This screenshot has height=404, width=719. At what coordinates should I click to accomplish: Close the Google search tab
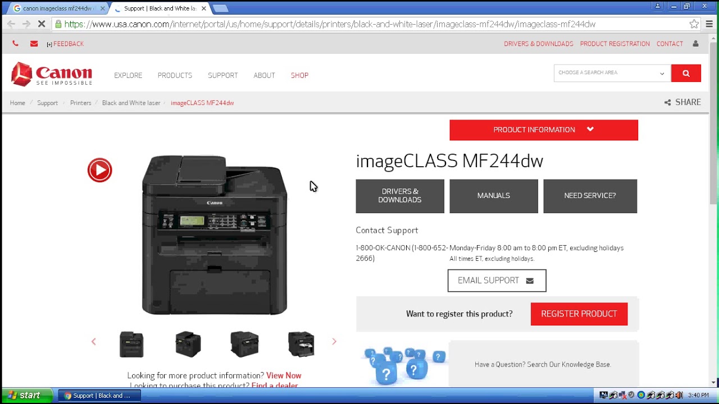(x=102, y=8)
